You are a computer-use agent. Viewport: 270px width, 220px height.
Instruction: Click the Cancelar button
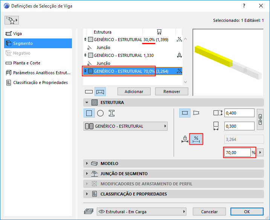(209, 212)
